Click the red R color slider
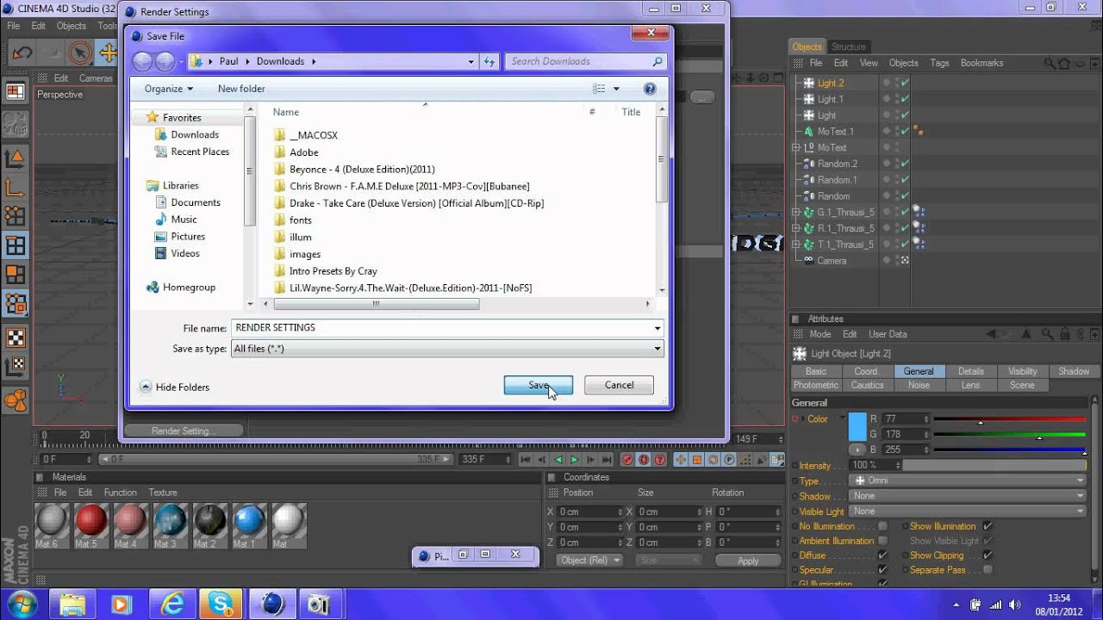This screenshot has width=1103, height=620. [1010, 419]
